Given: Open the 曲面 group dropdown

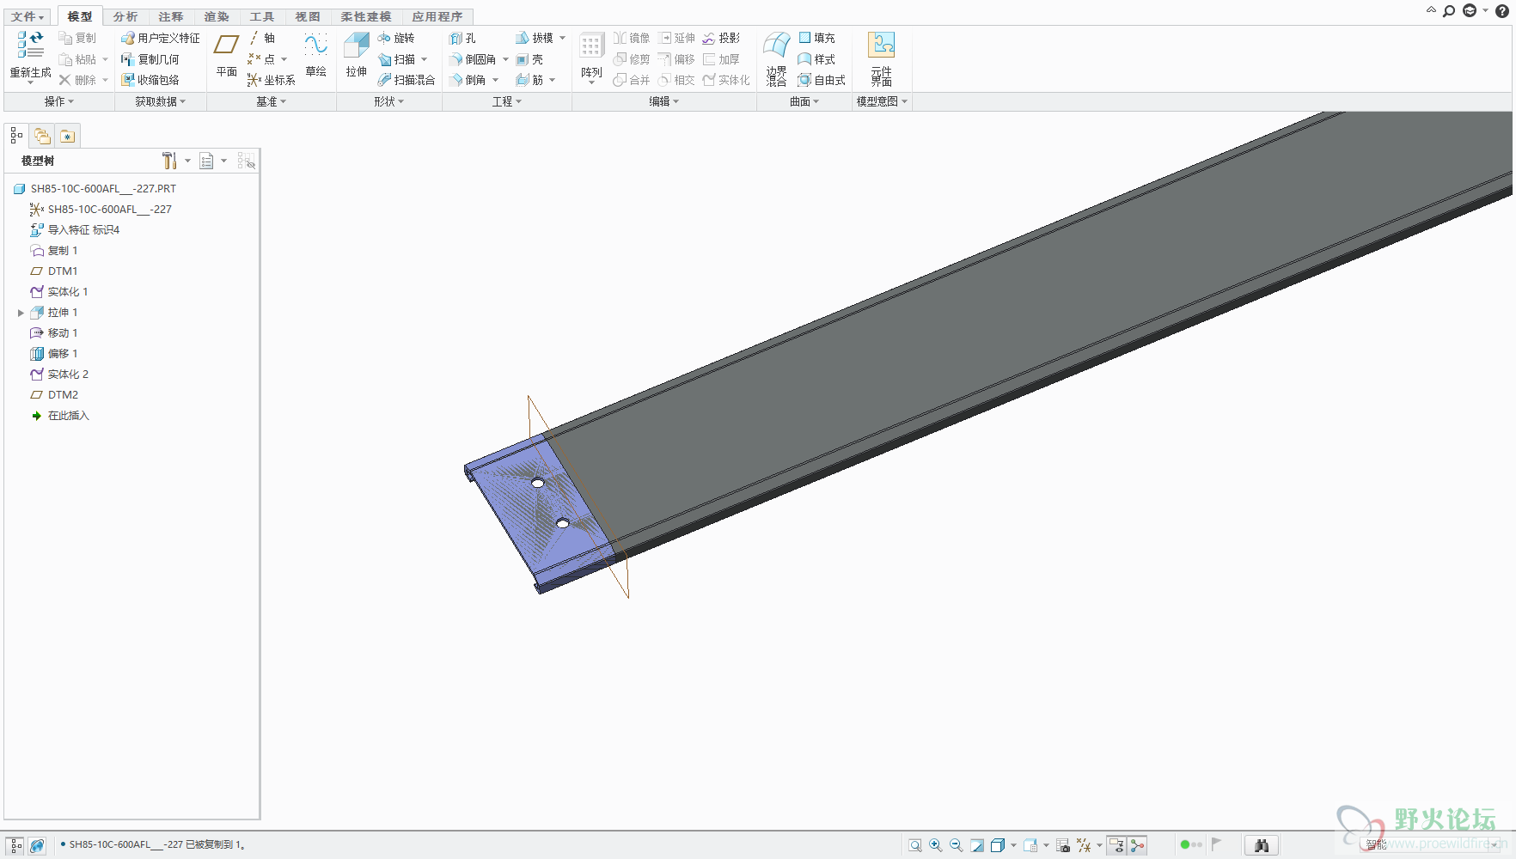Looking at the screenshot, I should coord(804,101).
